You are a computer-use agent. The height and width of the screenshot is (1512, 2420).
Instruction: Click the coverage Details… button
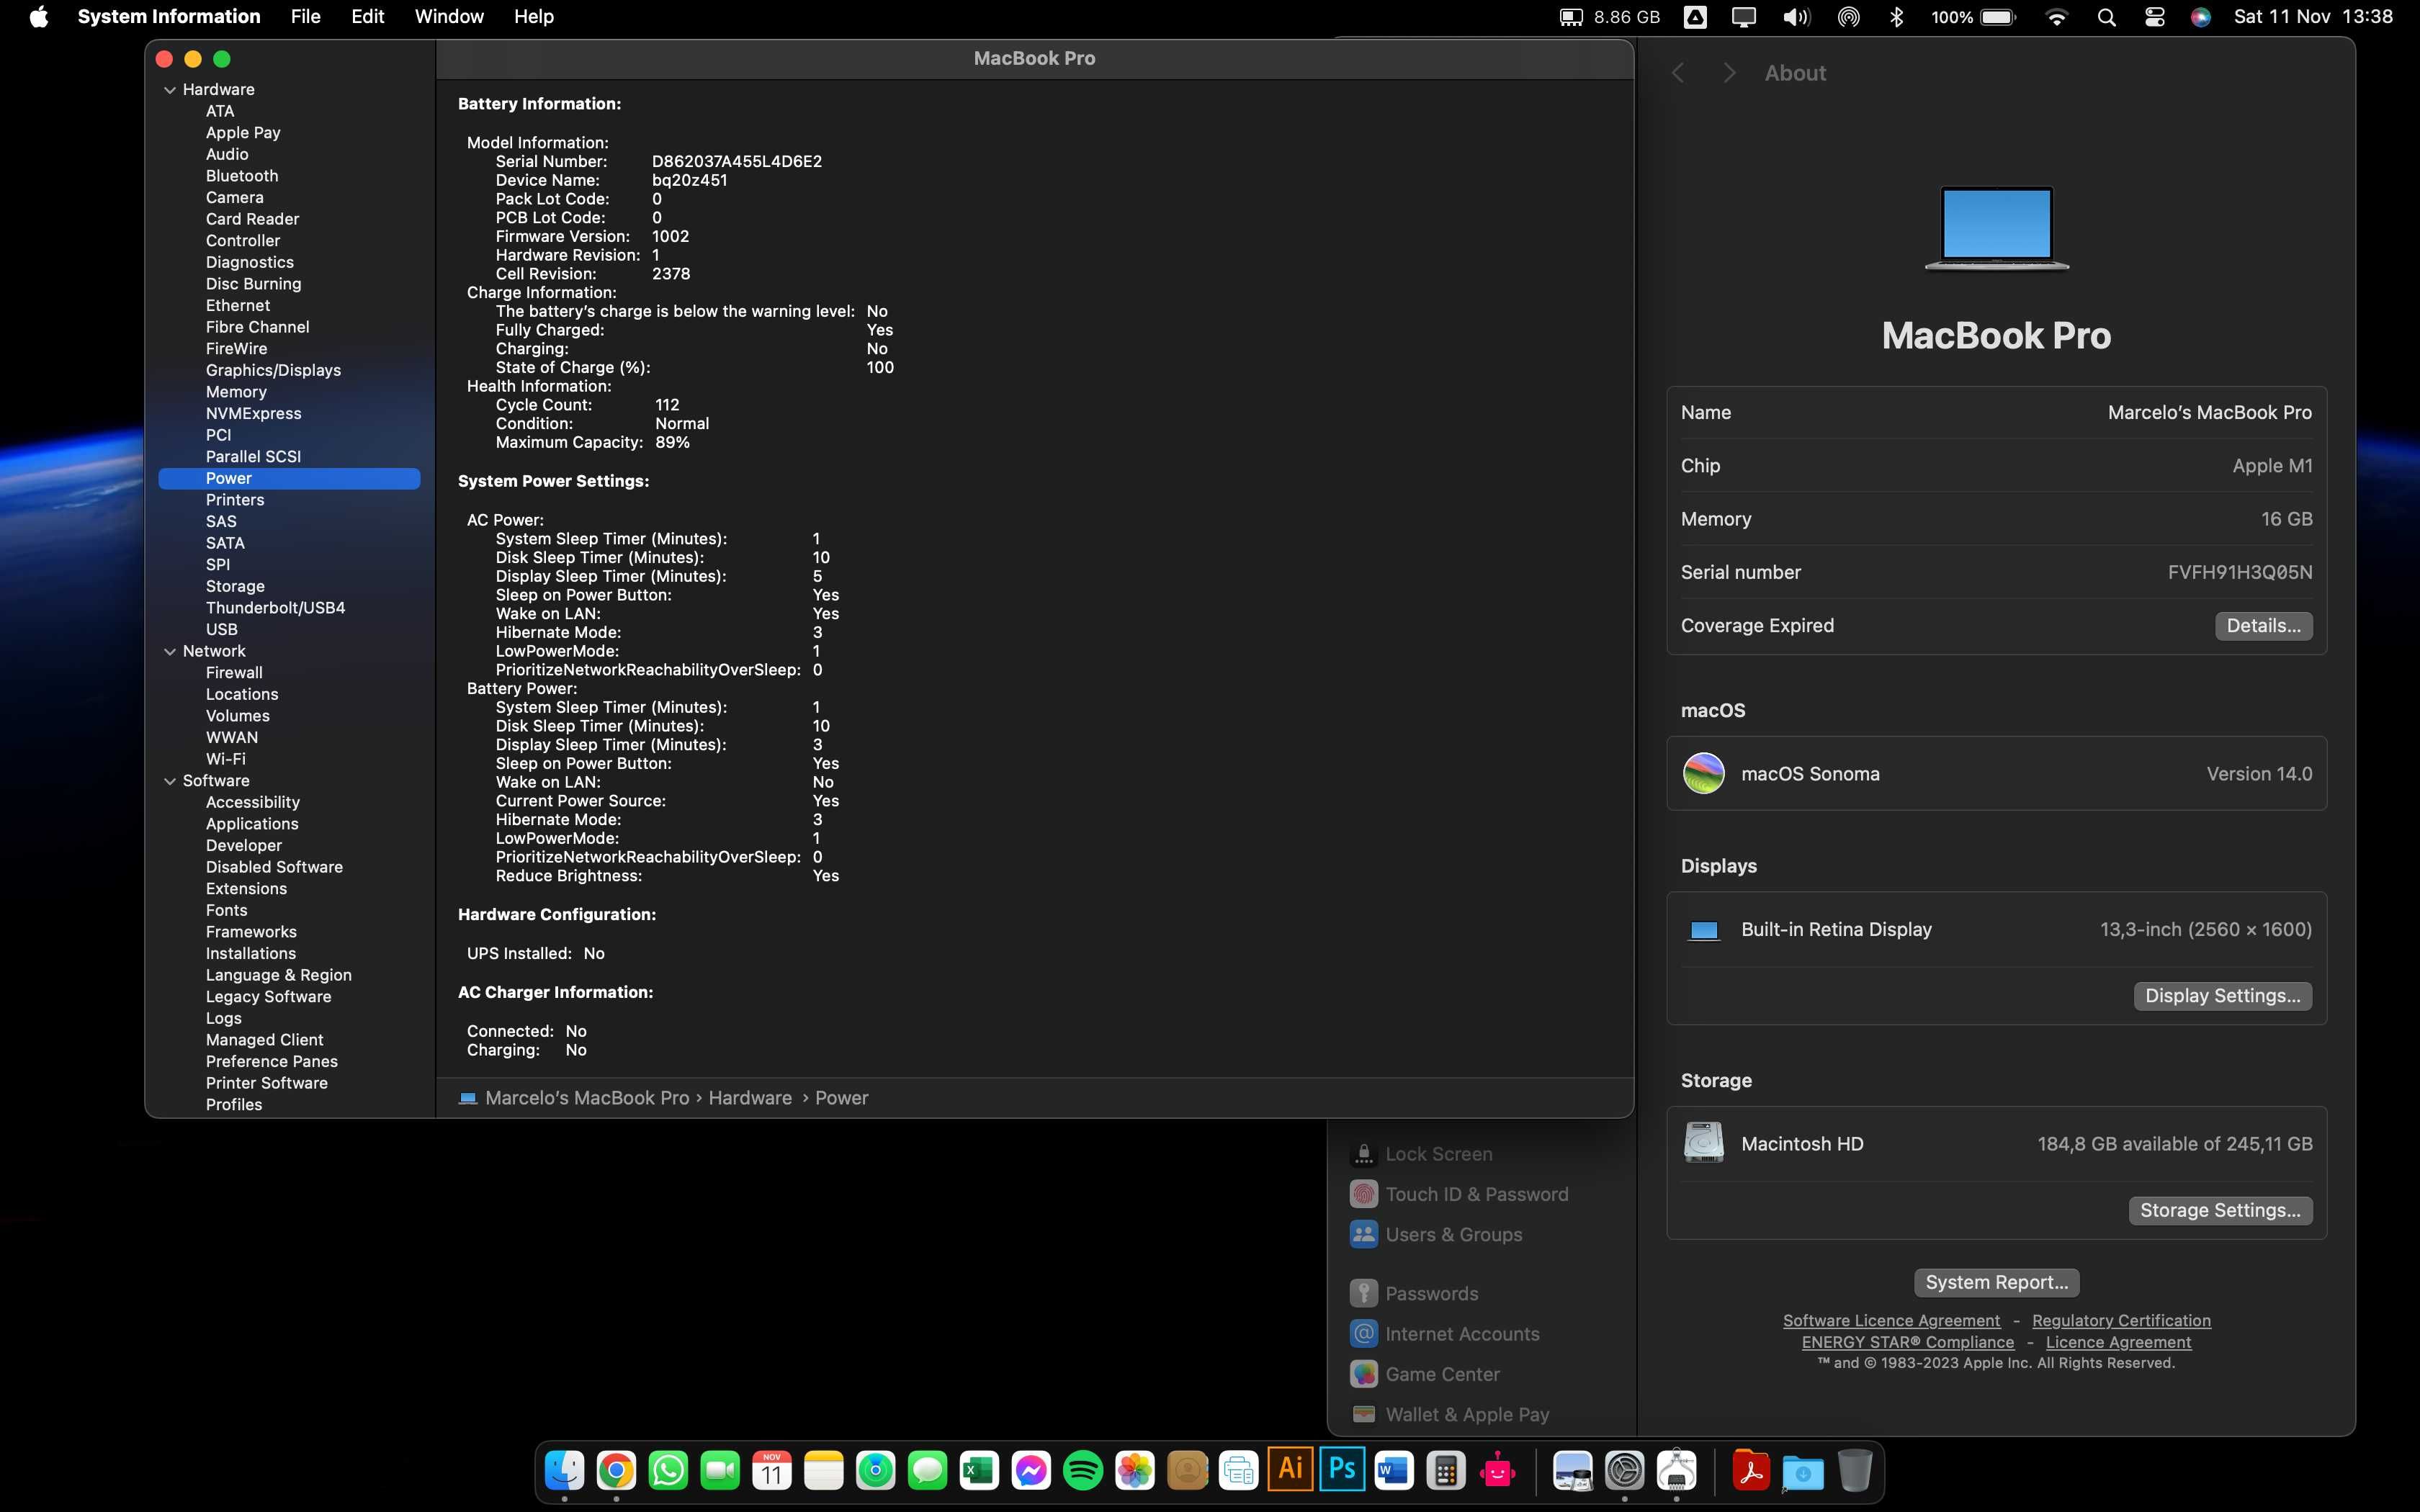(2263, 626)
